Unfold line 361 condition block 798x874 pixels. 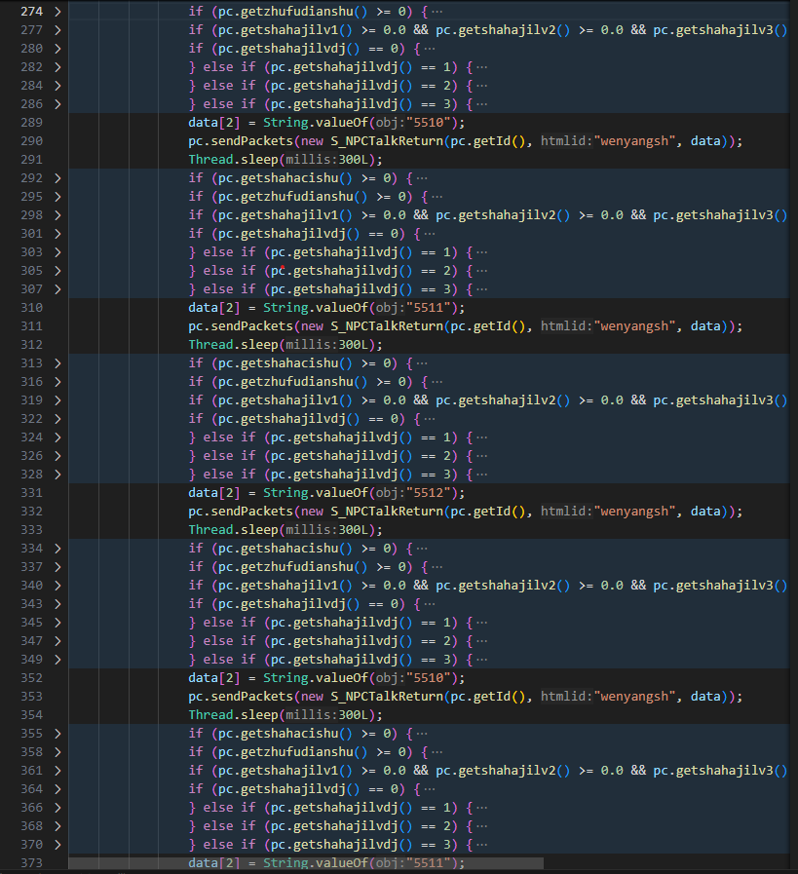(x=57, y=771)
